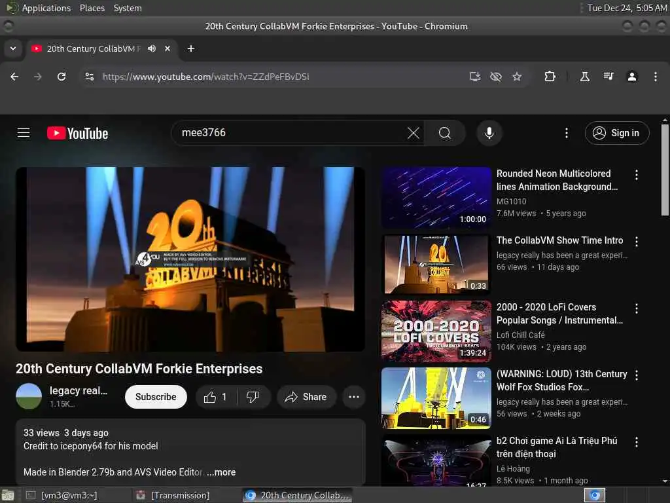Click the browser forward arrow
The height and width of the screenshot is (503, 670).
tap(37, 77)
